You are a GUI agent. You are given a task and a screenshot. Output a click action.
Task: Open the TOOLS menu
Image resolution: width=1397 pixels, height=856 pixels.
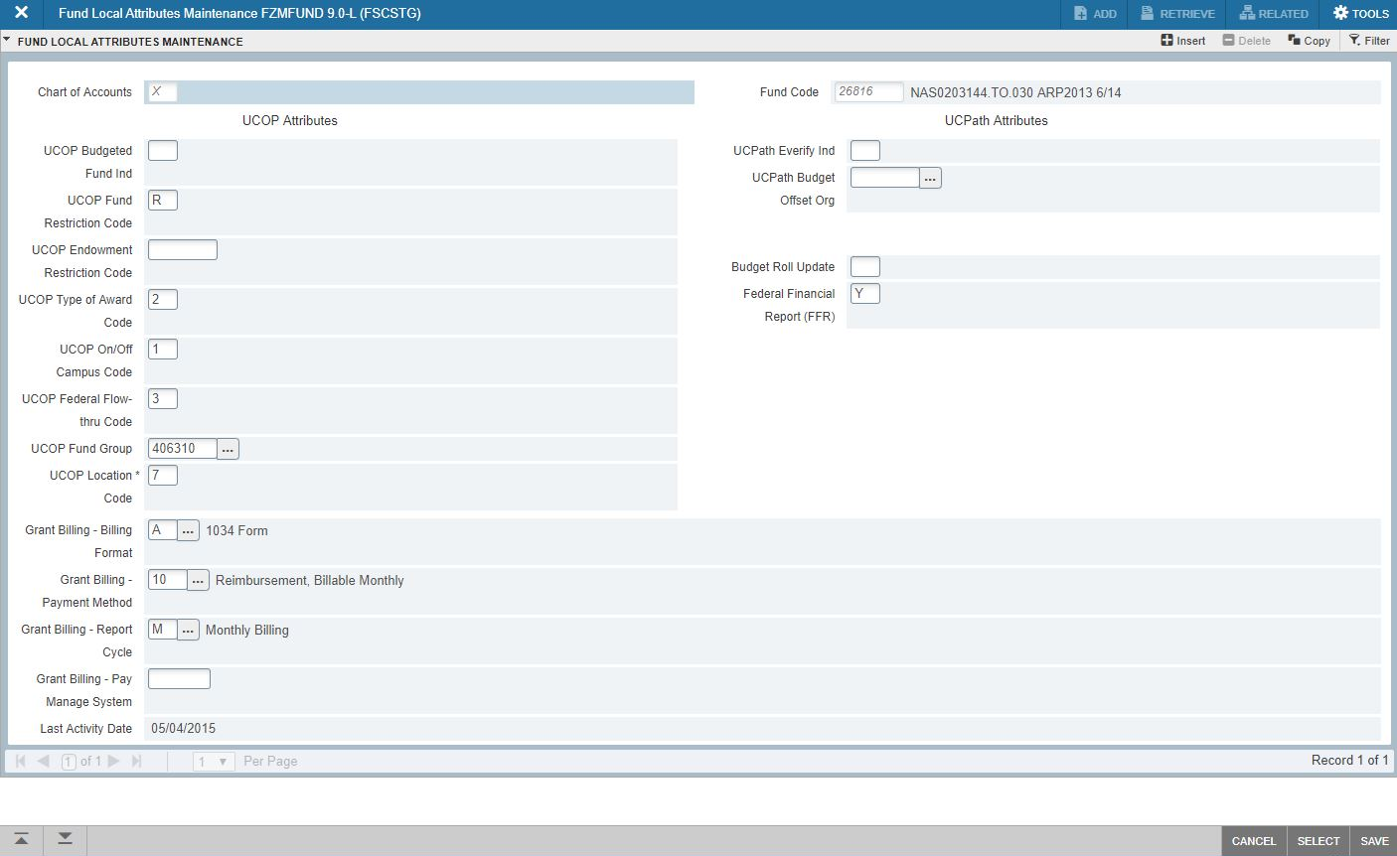tap(1360, 14)
